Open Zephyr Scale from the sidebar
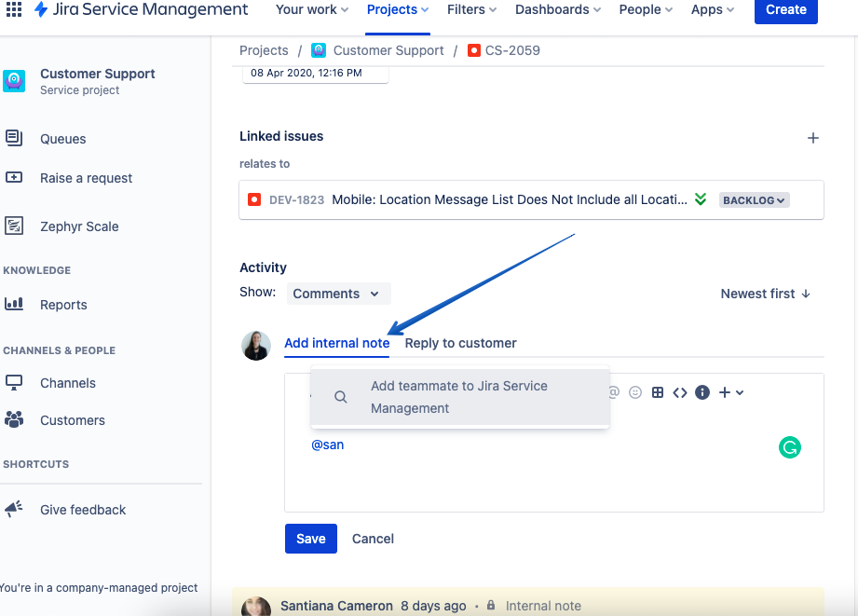The image size is (858, 616). pos(80,226)
